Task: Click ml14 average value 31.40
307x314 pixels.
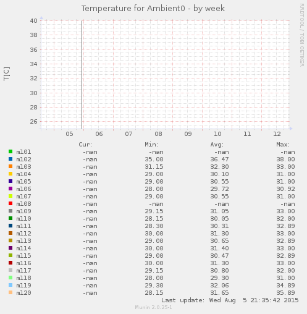Action: [x=219, y=248]
